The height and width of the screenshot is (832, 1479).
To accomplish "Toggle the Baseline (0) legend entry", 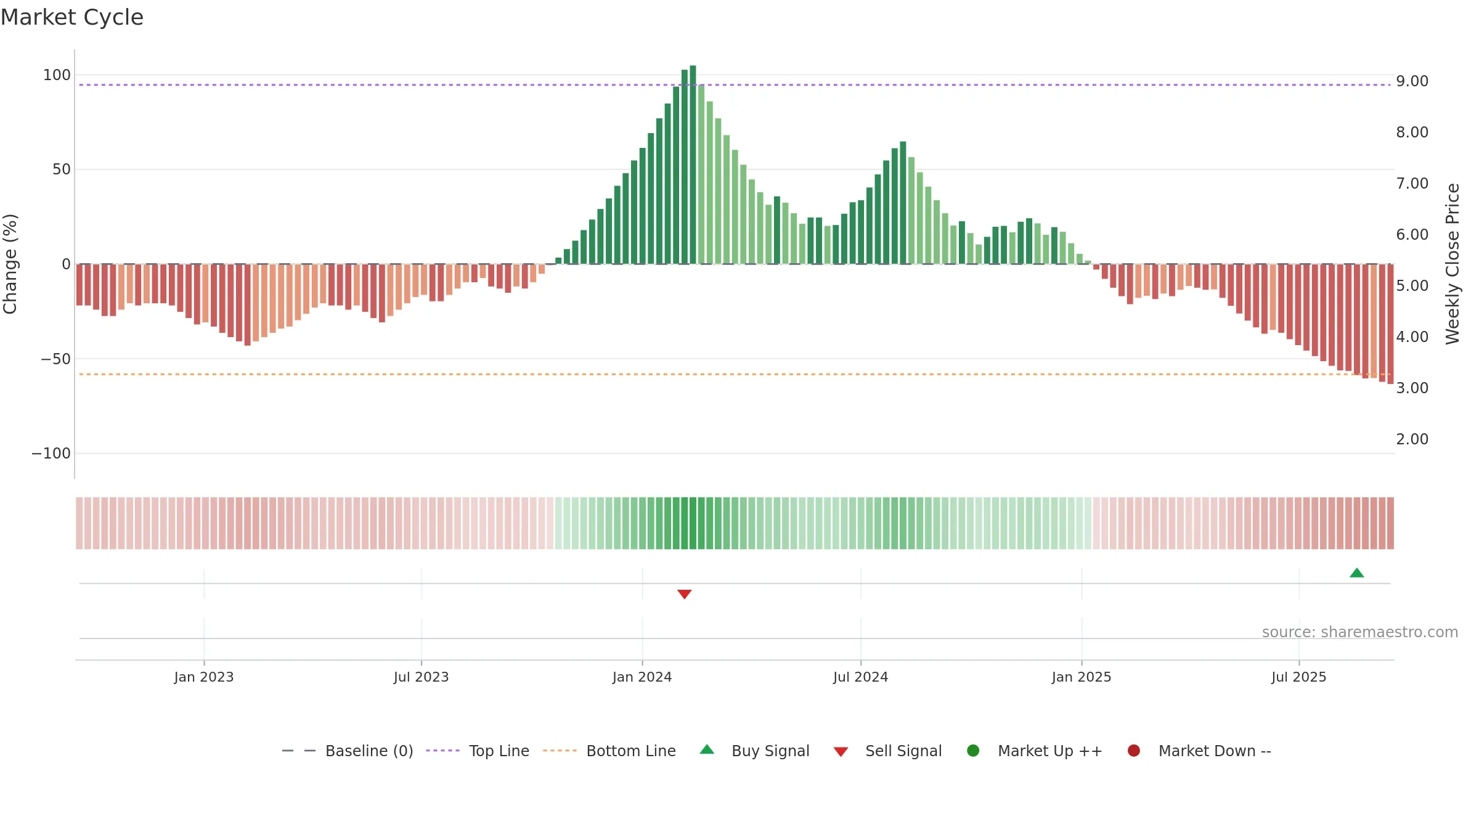I will click(x=348, y=751).
